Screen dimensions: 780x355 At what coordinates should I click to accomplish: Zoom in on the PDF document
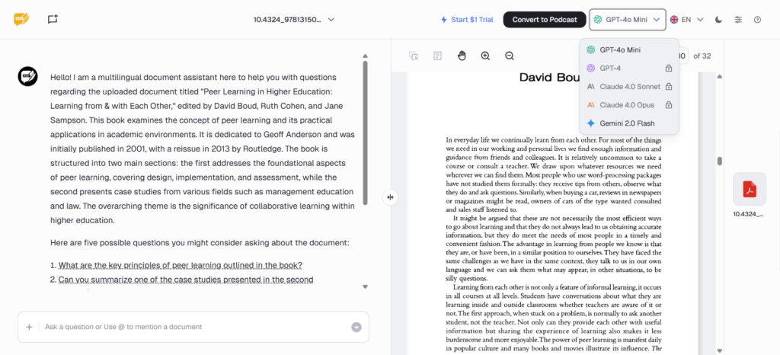(x=485, y=56)
